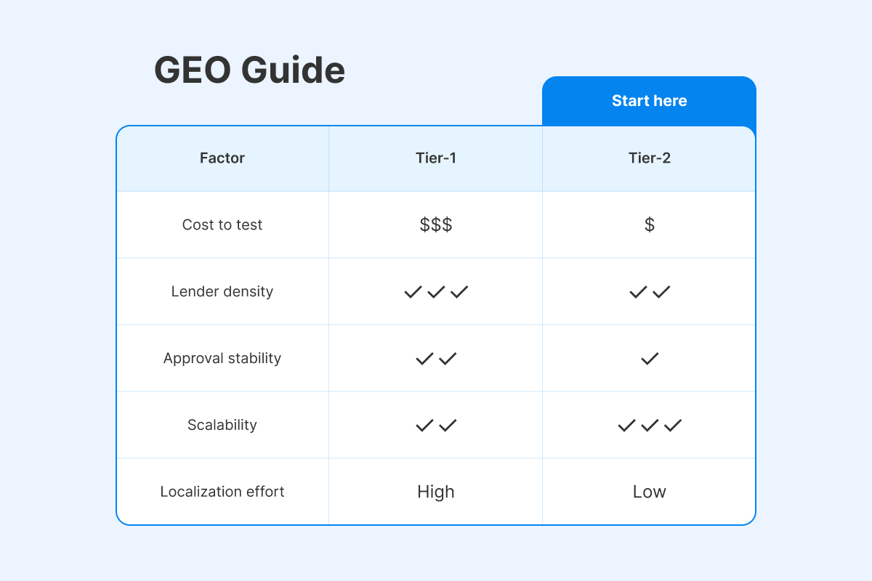Image resolution: width=872 pixels, height=581 pixels.
Task: Click the Cost to test label
Action: point(222,225)
